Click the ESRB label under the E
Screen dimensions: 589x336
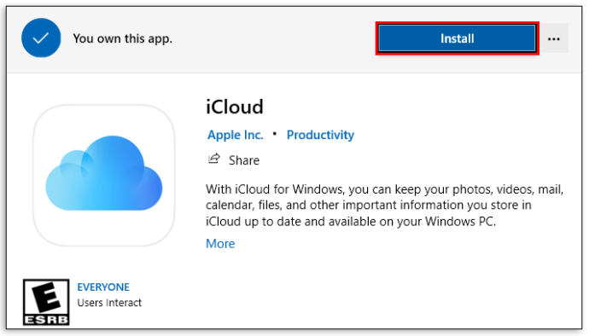(x=46, y=320)
